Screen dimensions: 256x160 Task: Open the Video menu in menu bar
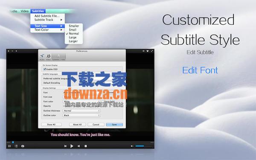[x=25, y=11]
